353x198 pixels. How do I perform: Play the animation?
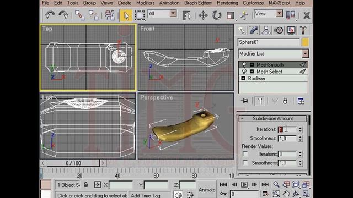tap(244, 185)
